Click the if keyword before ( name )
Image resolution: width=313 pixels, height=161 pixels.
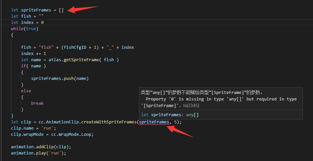point(23,66)
